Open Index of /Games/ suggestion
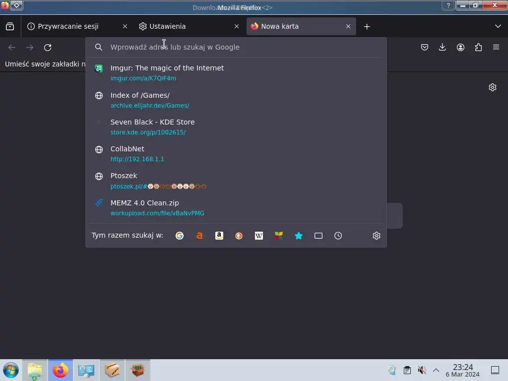The image size is (508, 381). pyautogui.click(x=236, y=100)
